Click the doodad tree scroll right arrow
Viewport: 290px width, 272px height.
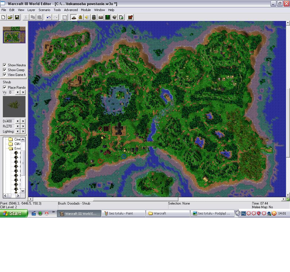18,195
